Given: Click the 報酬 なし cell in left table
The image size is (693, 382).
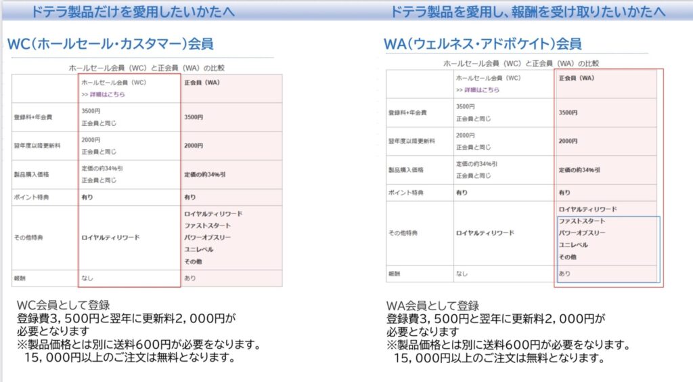Looking at the screenshot, I should [87, 278].
